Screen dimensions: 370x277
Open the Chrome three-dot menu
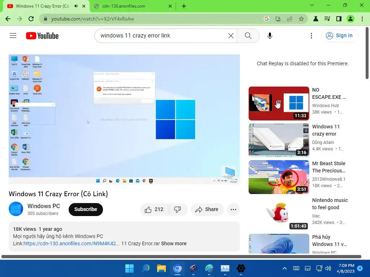click(x=362, y=19)
